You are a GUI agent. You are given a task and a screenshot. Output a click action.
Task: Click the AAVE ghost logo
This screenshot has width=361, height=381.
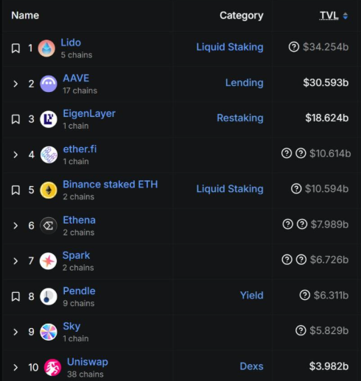(x=49, y=84)
